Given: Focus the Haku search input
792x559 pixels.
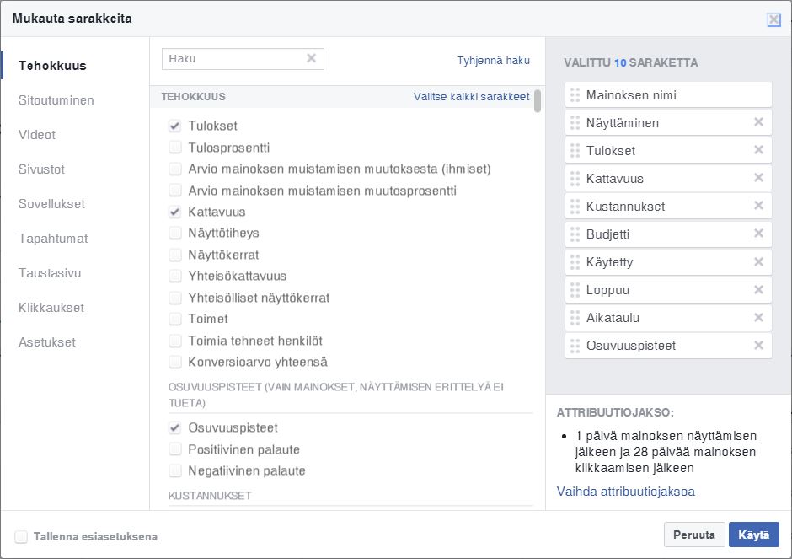Looking at the screenshot, I should [243, 59].
